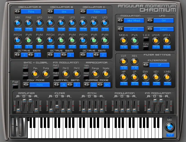
Task: Click Oscillator A PITCH knob
Action: coord(18,40)
